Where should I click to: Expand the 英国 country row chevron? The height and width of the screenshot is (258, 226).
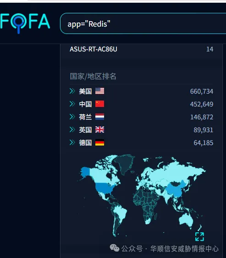click(72, 129)
